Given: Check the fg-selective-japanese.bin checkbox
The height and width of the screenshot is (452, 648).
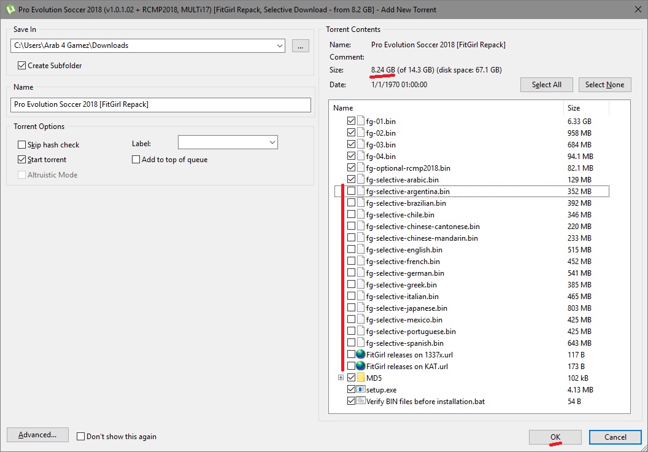Looking at the screenshot, I should tap(351, 308).
